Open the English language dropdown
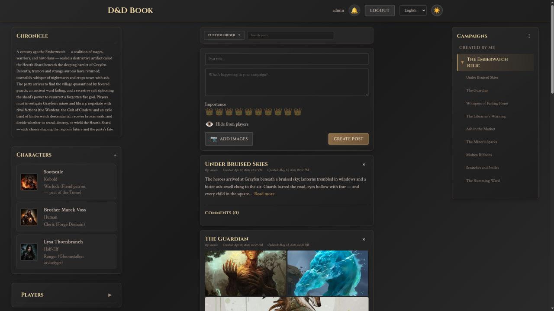554x311 pixels. (413, 10)
